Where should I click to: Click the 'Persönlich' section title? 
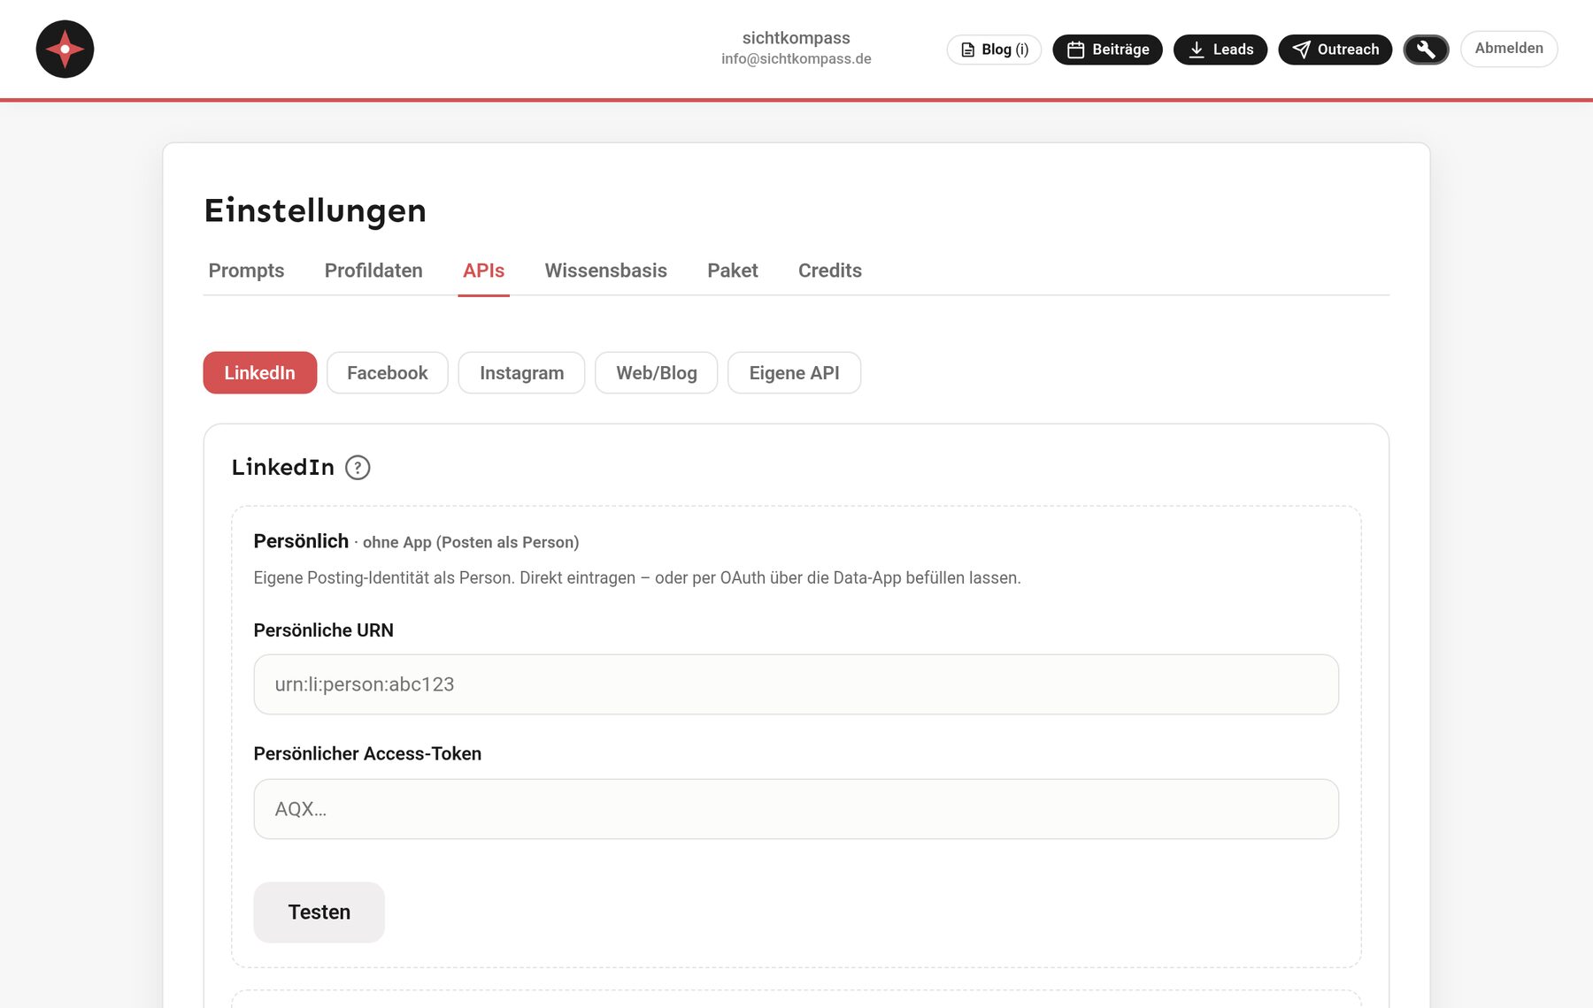coord(301,541)
